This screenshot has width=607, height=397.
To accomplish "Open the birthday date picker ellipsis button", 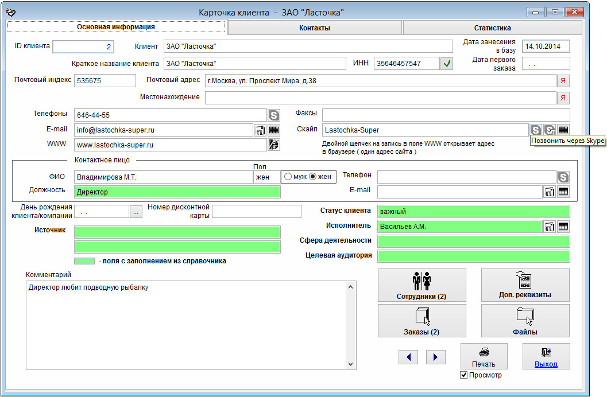I will pyautogui.click(x=136, y=212).
